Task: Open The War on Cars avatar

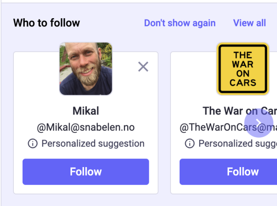Action: (x=242, y=68)
